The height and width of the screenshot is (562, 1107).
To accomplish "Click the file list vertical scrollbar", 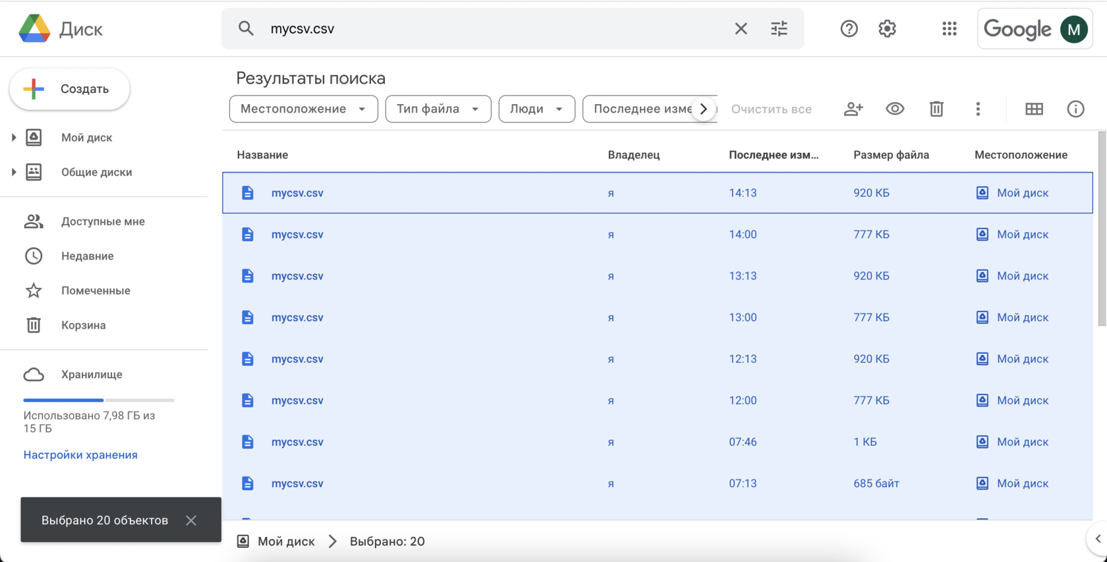I will pos(1102,229).
